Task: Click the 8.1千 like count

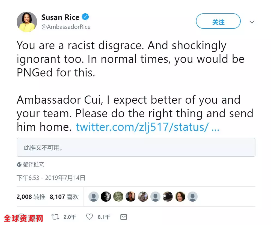Action: pos(104,217)
